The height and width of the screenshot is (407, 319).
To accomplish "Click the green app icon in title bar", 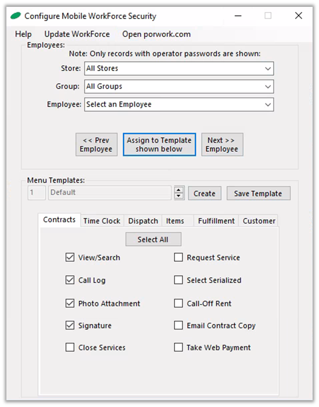I will click(x=16, y=16).
